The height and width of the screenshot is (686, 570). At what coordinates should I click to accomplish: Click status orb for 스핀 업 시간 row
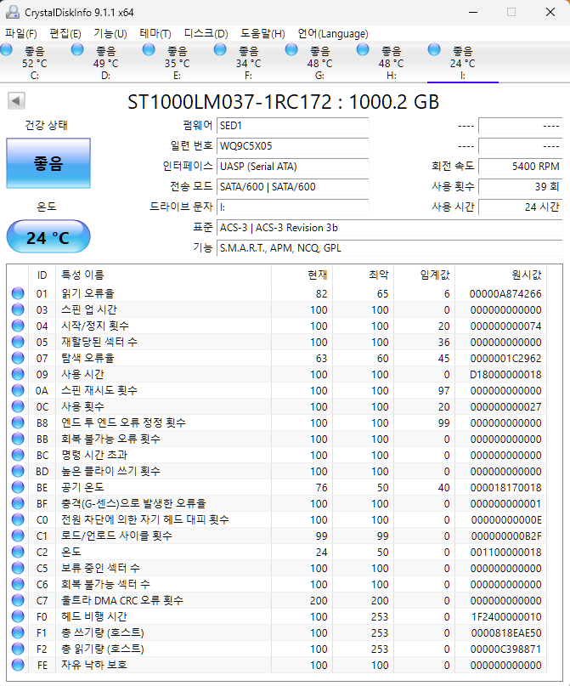coord(18,309)
